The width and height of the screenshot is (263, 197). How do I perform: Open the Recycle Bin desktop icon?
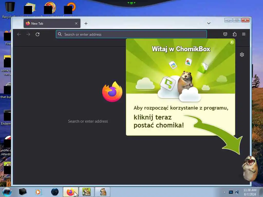click(x=10, y=10)
